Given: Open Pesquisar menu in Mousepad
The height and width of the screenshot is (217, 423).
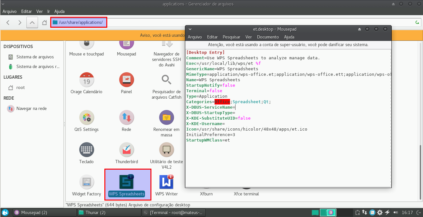Looking at the screenshot, I should click(x=232, y=37).
